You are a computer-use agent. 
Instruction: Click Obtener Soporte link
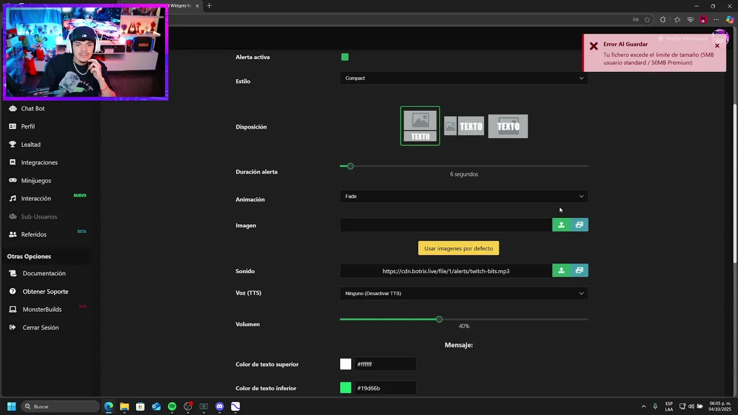point(45,292)
